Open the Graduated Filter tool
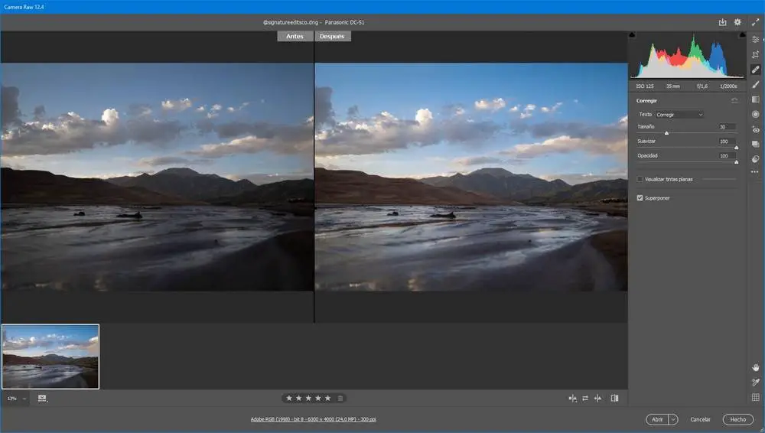This screenshot has height=433, width=765. (x=756, y=99)
